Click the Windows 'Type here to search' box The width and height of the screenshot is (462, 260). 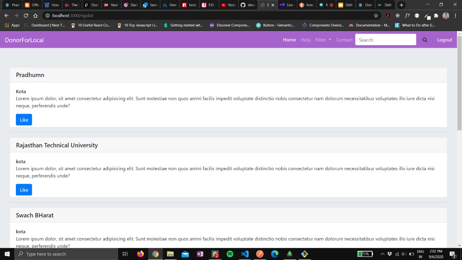[66, 254]
